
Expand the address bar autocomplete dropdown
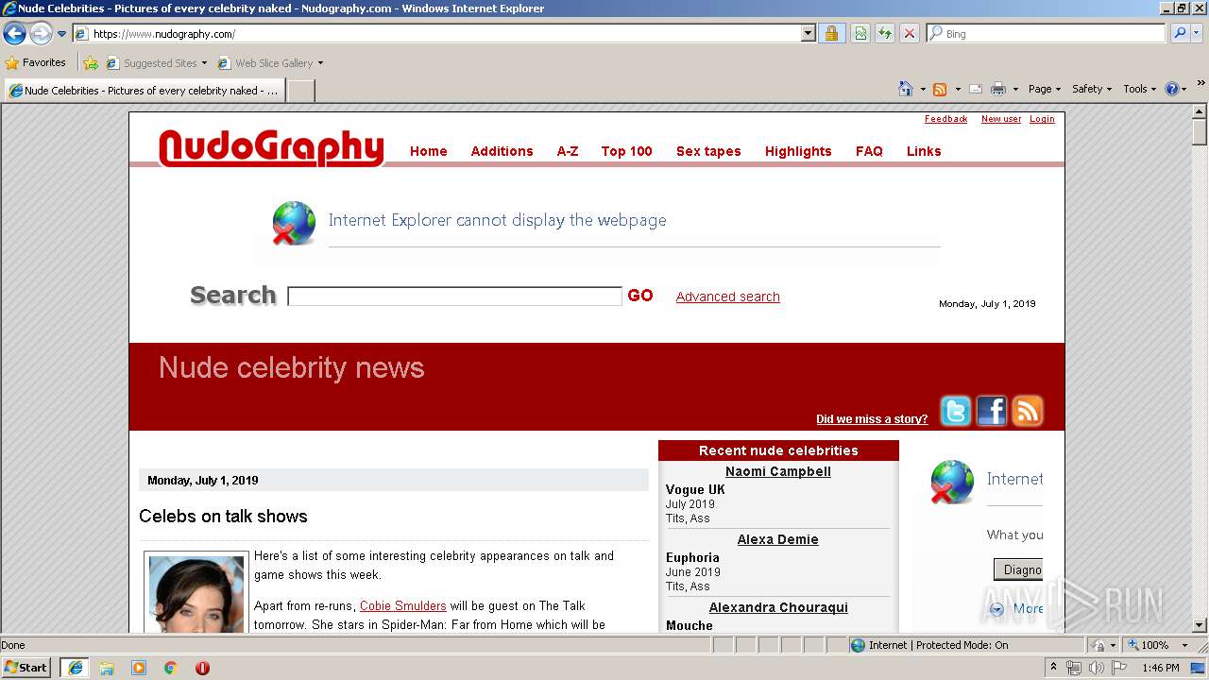tap(808, 34)
